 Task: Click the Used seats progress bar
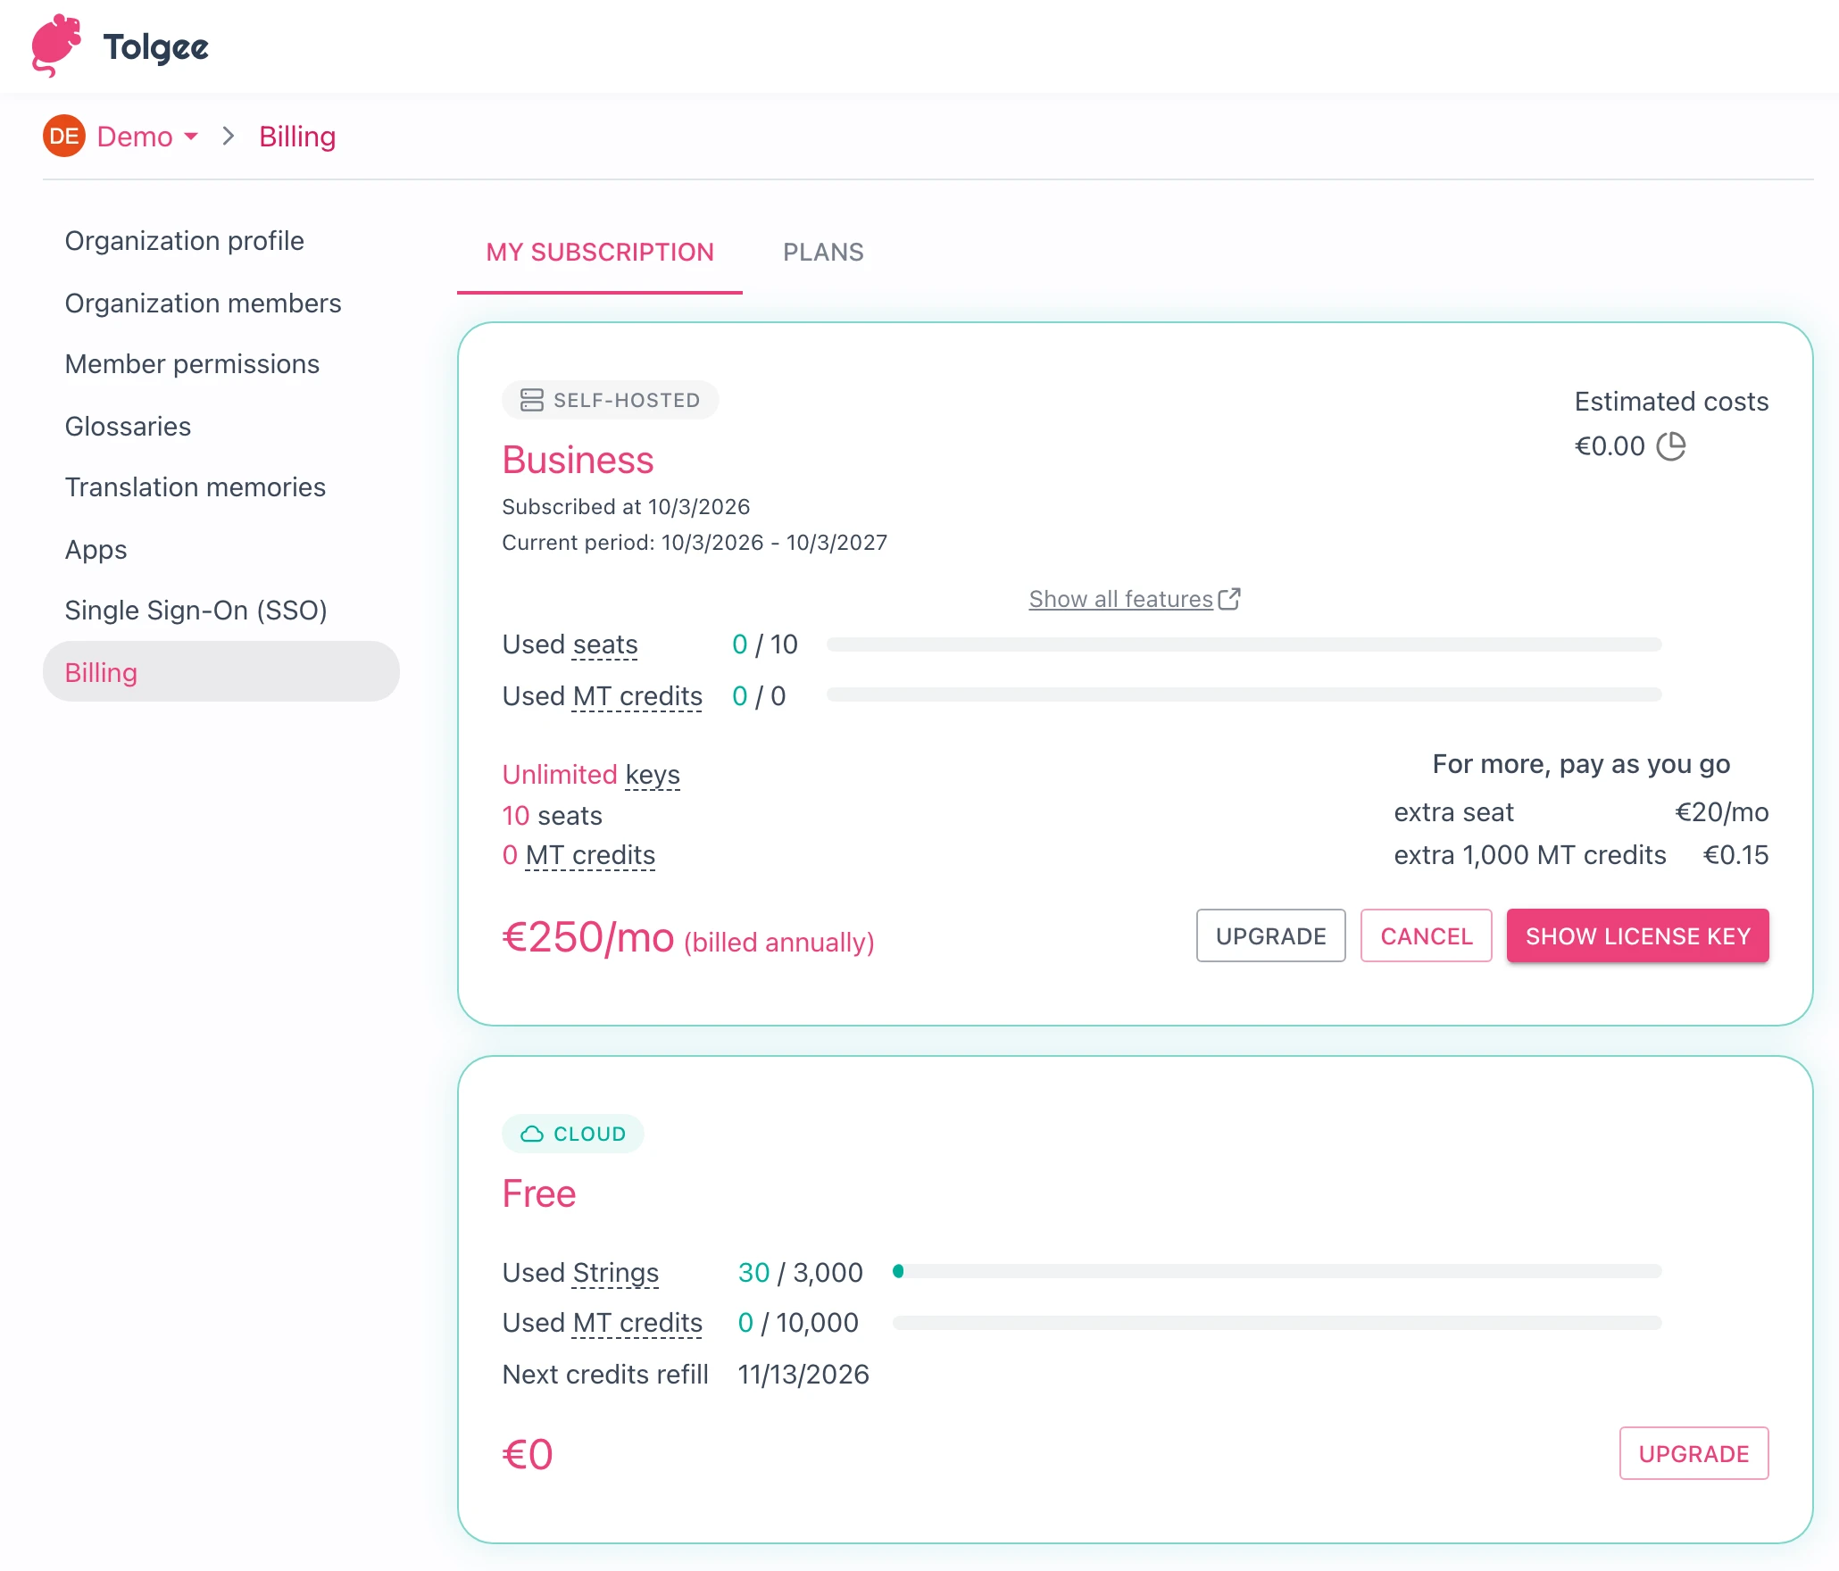[x=1244, y=644]
